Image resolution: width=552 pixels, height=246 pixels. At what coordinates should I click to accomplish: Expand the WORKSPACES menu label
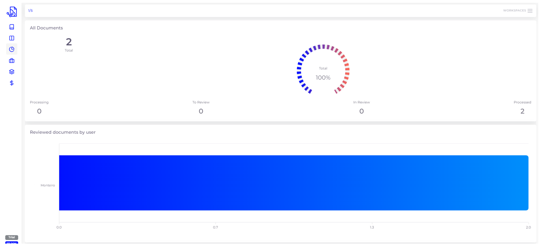514,11
